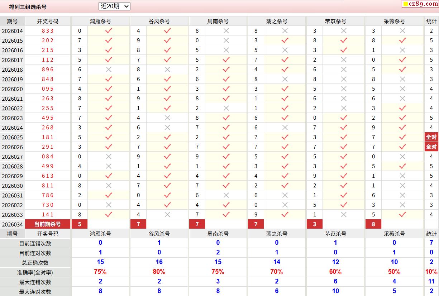Viewport: 439px width, 296px height.
Task: Click 周南杀号 cross mark in row 2026014
Action: coord(226,31)
